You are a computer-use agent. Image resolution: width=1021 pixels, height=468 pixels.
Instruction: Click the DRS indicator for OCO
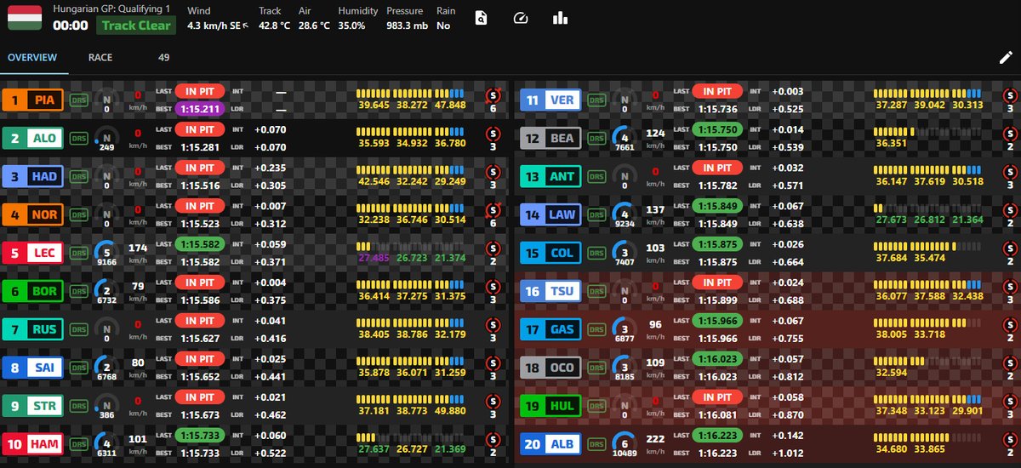click(596, 368)
